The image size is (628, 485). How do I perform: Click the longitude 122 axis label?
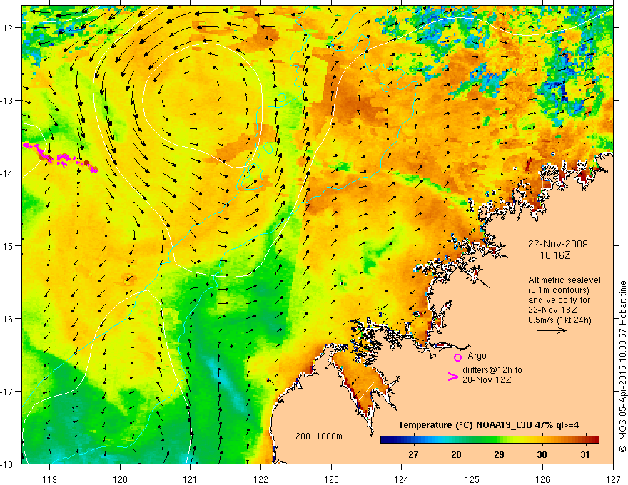coord(260,480)
